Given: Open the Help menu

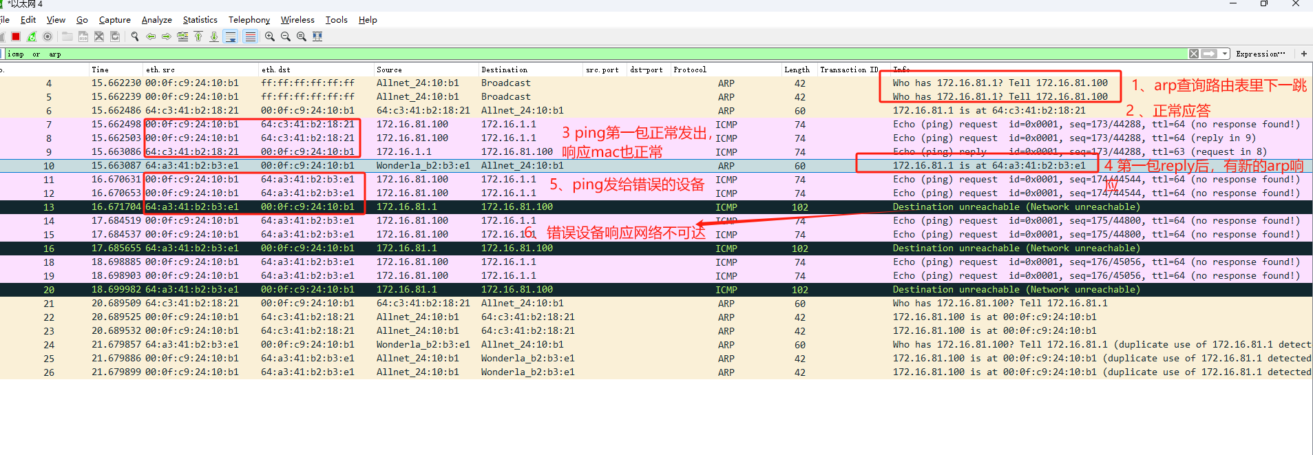Looking at the screenshot, I should point(368,20).
